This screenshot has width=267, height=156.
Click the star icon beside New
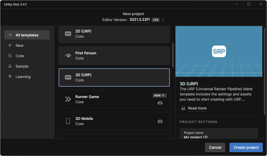pyautogui.click(x=10, y=45)
